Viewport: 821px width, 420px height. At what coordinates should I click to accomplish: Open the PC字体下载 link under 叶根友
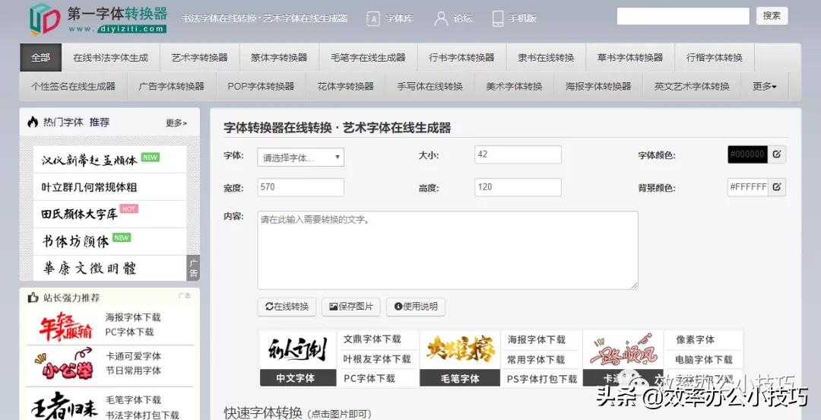click(x=369, y=379)
